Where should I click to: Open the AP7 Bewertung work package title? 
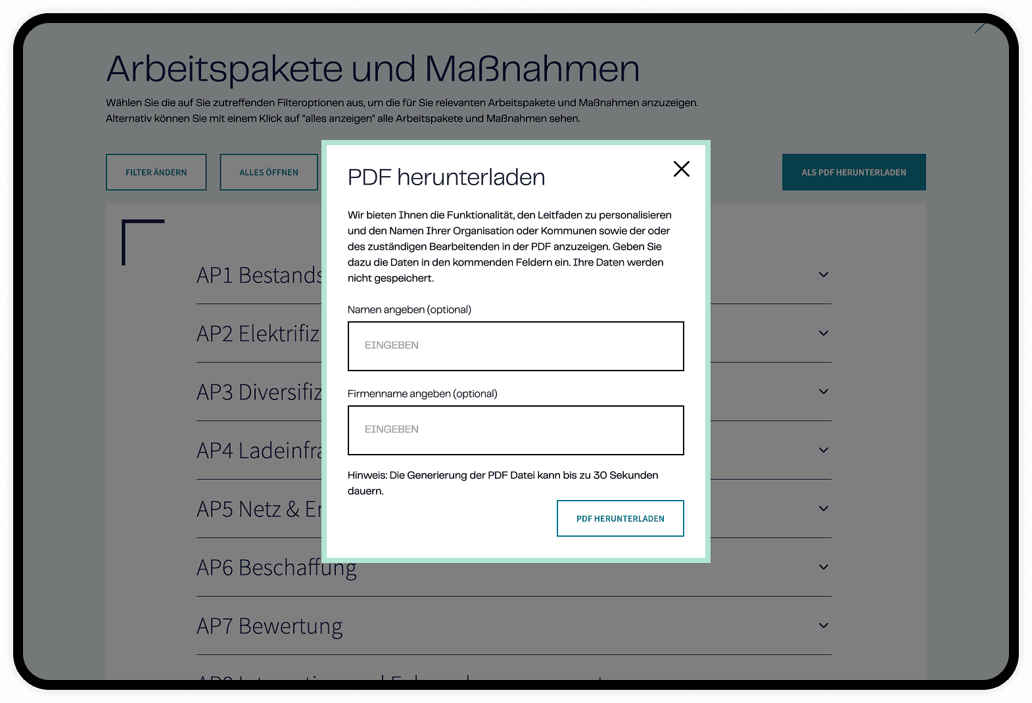270,626
